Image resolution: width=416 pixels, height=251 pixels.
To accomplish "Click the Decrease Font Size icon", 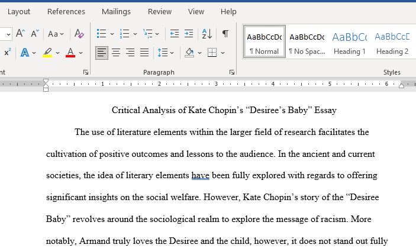I will 35,34.
